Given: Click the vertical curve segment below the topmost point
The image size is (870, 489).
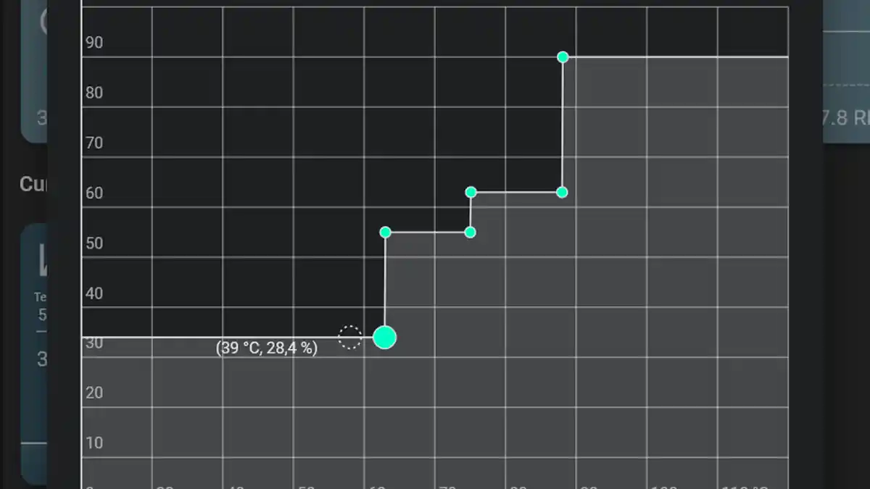Looking at the screenshot, I should 563,123.
